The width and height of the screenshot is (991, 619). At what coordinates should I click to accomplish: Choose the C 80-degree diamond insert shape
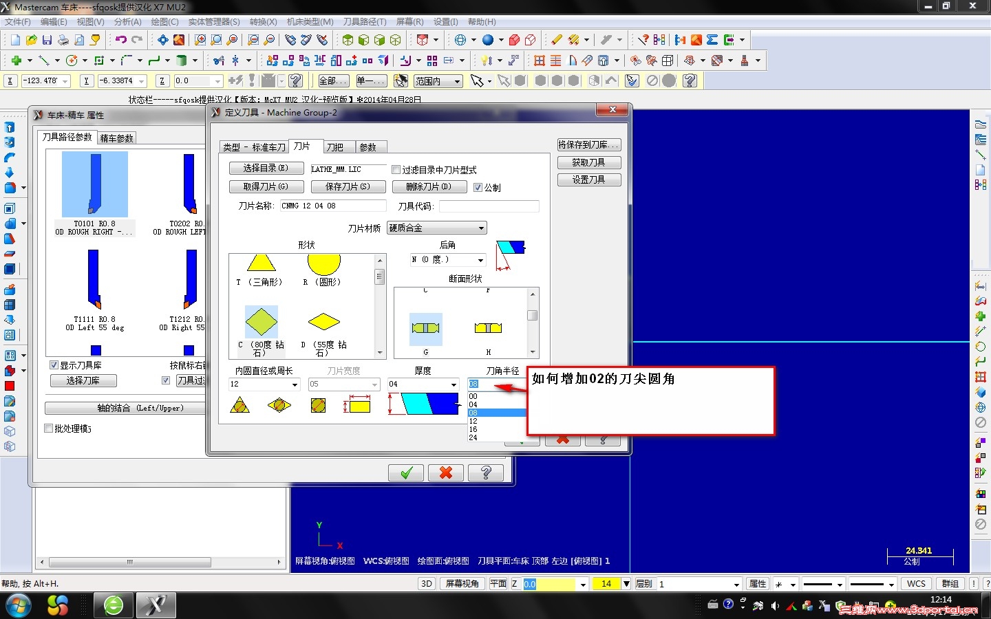tap(262, 331)
